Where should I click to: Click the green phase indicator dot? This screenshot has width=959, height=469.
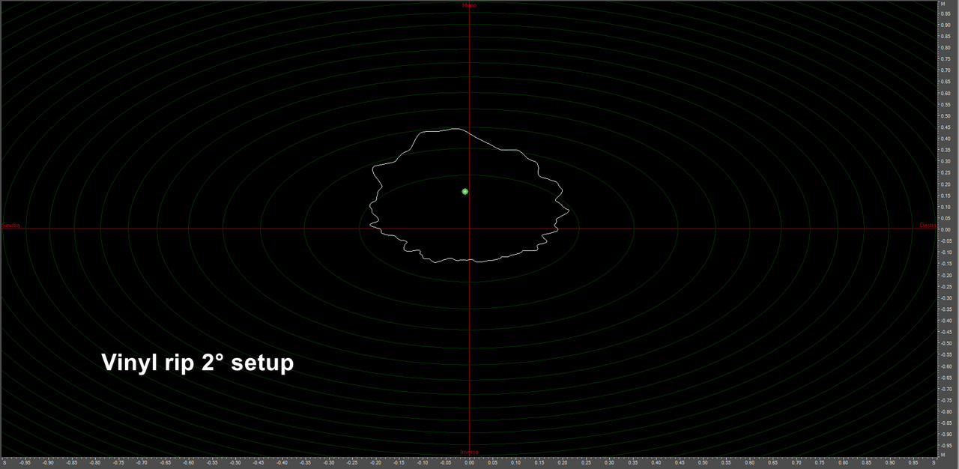[x=465, y=192]
